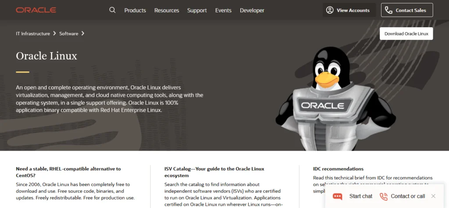The width and height of the screenshot is (449, 208).
Task: Close the chat widget with the X
Action: coord(433,196)
